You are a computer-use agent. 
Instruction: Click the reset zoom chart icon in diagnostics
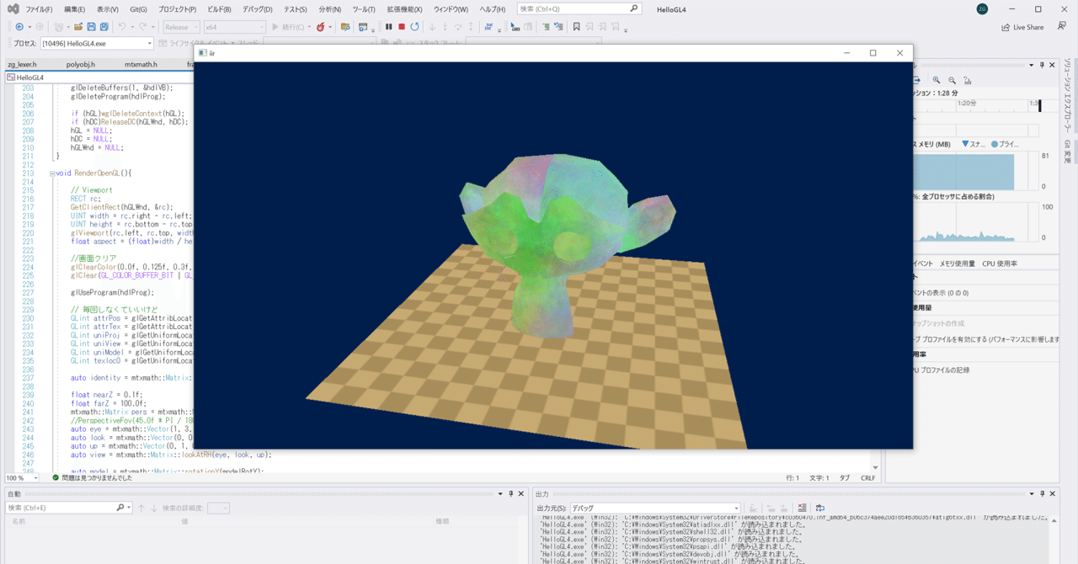[x=968, y=81]
